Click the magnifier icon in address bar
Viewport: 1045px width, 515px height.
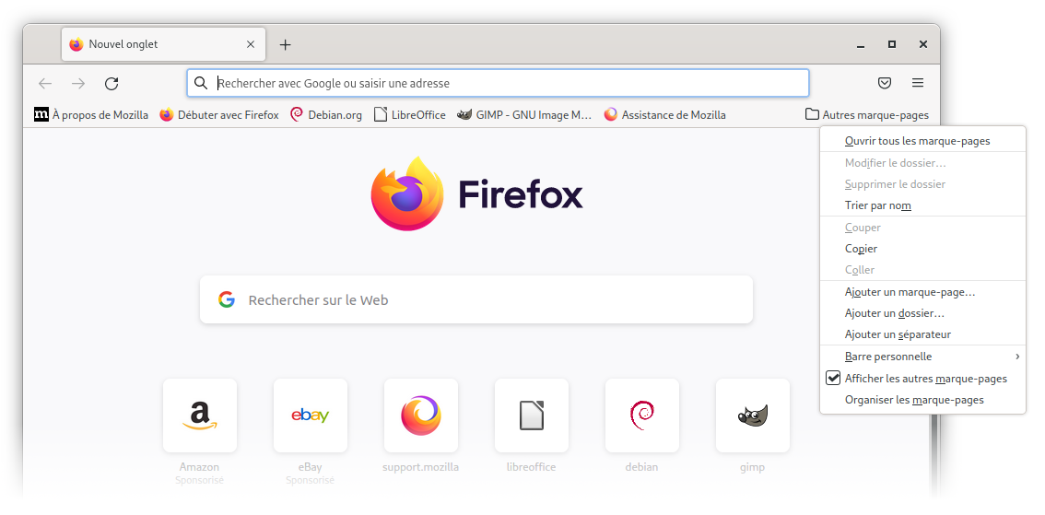click(x=201, y=83)
